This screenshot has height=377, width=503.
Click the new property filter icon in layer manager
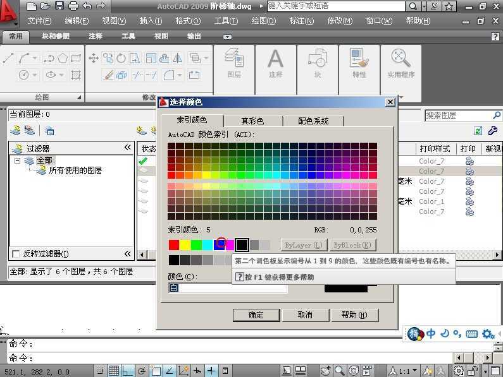[x=15, y=130]
